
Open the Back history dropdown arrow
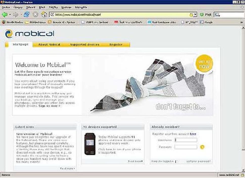(x=10, y=15)
